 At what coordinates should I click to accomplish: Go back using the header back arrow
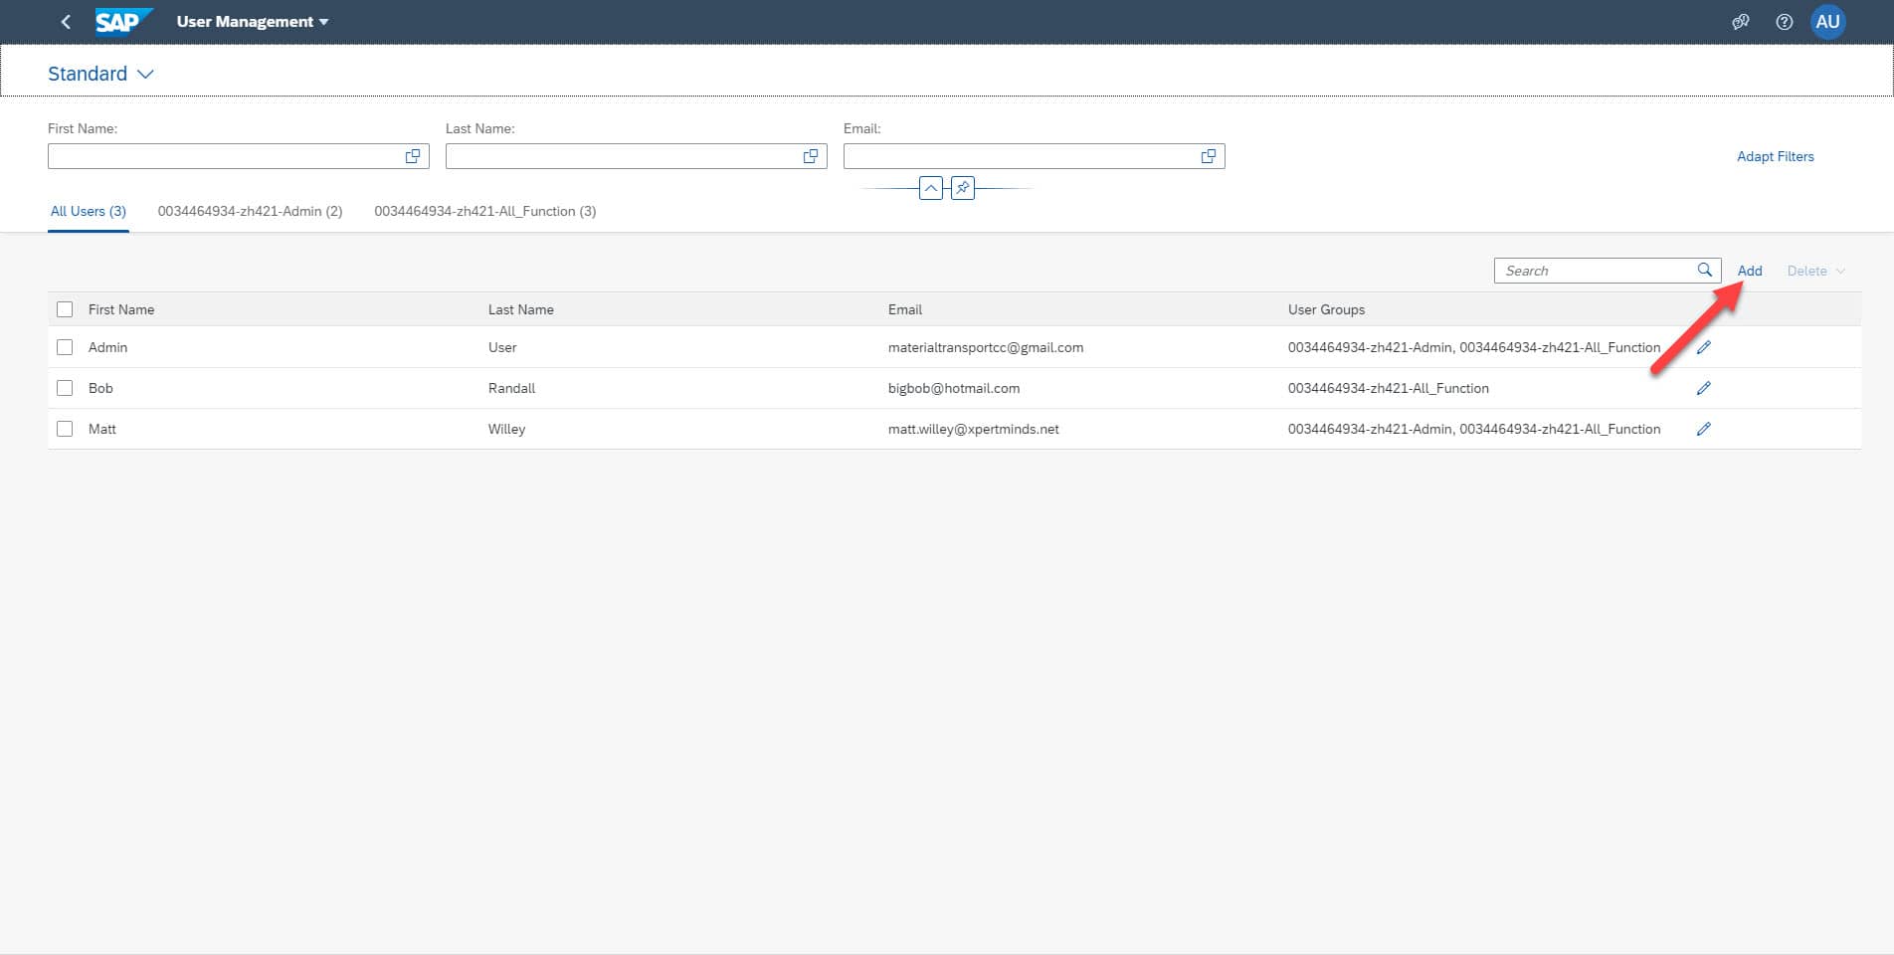pos(66,22)
